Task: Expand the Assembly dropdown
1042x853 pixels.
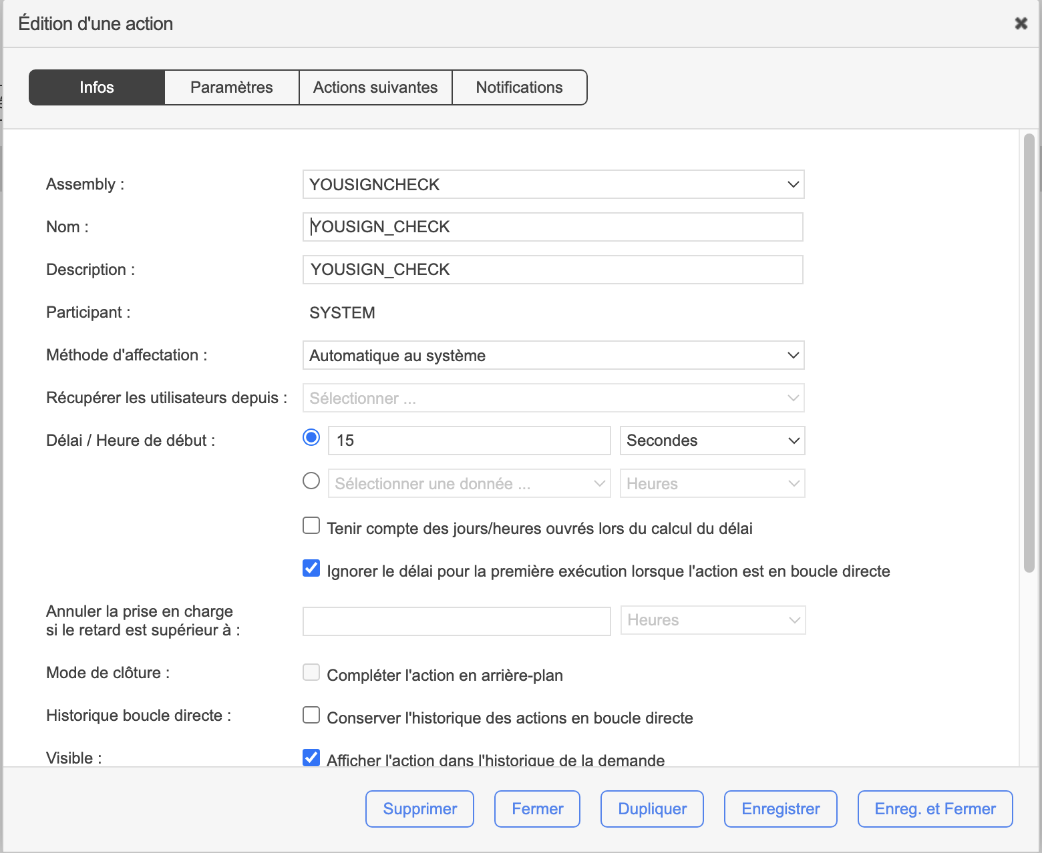Action: coord(553,184)
